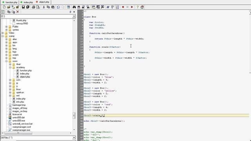251x141 pixels.
Task: Click red X delete icon in file panel
Action: point(18,12)
